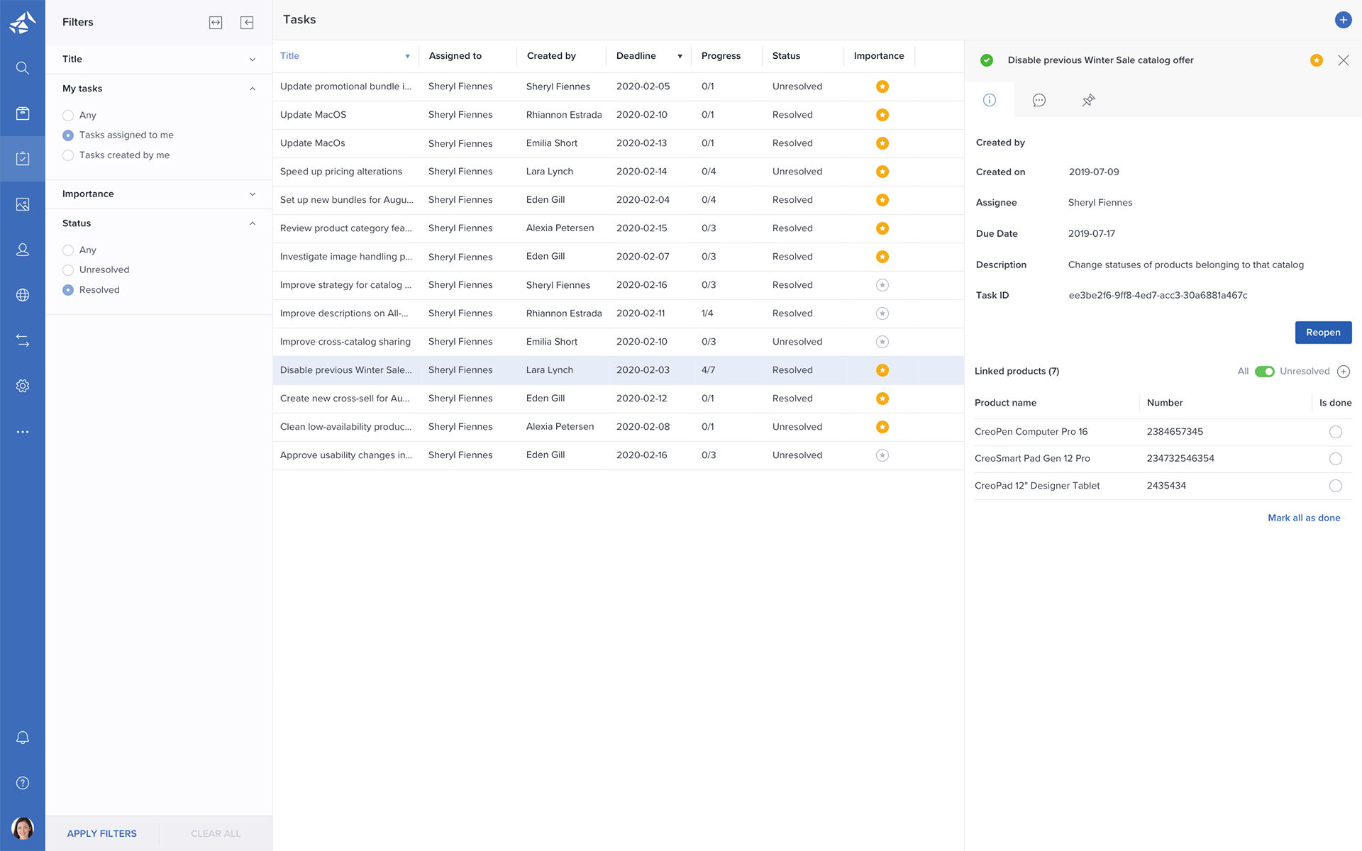
Task: Sort by Importance column header
Action: (879, 56)
